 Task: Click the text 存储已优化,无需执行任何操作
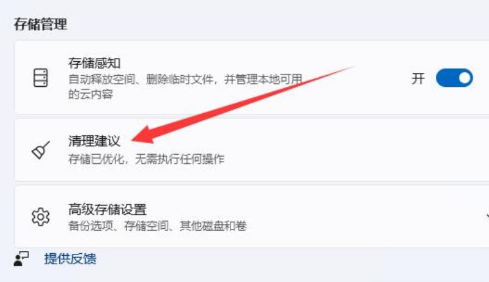point(146,159)
